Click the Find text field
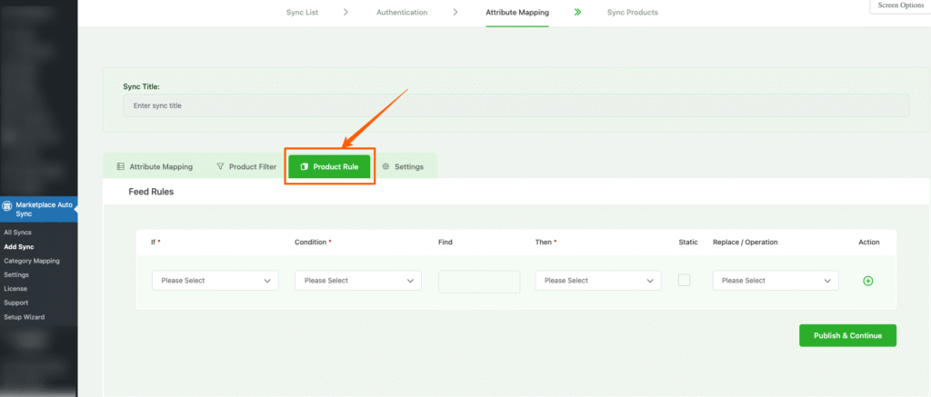Viewport: 931px width, 397px height. pos(479,282)
